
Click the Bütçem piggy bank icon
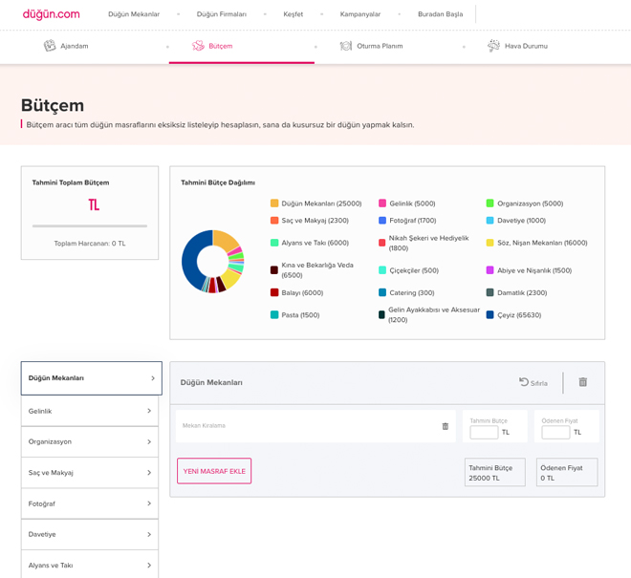click(x=198, y=46)
